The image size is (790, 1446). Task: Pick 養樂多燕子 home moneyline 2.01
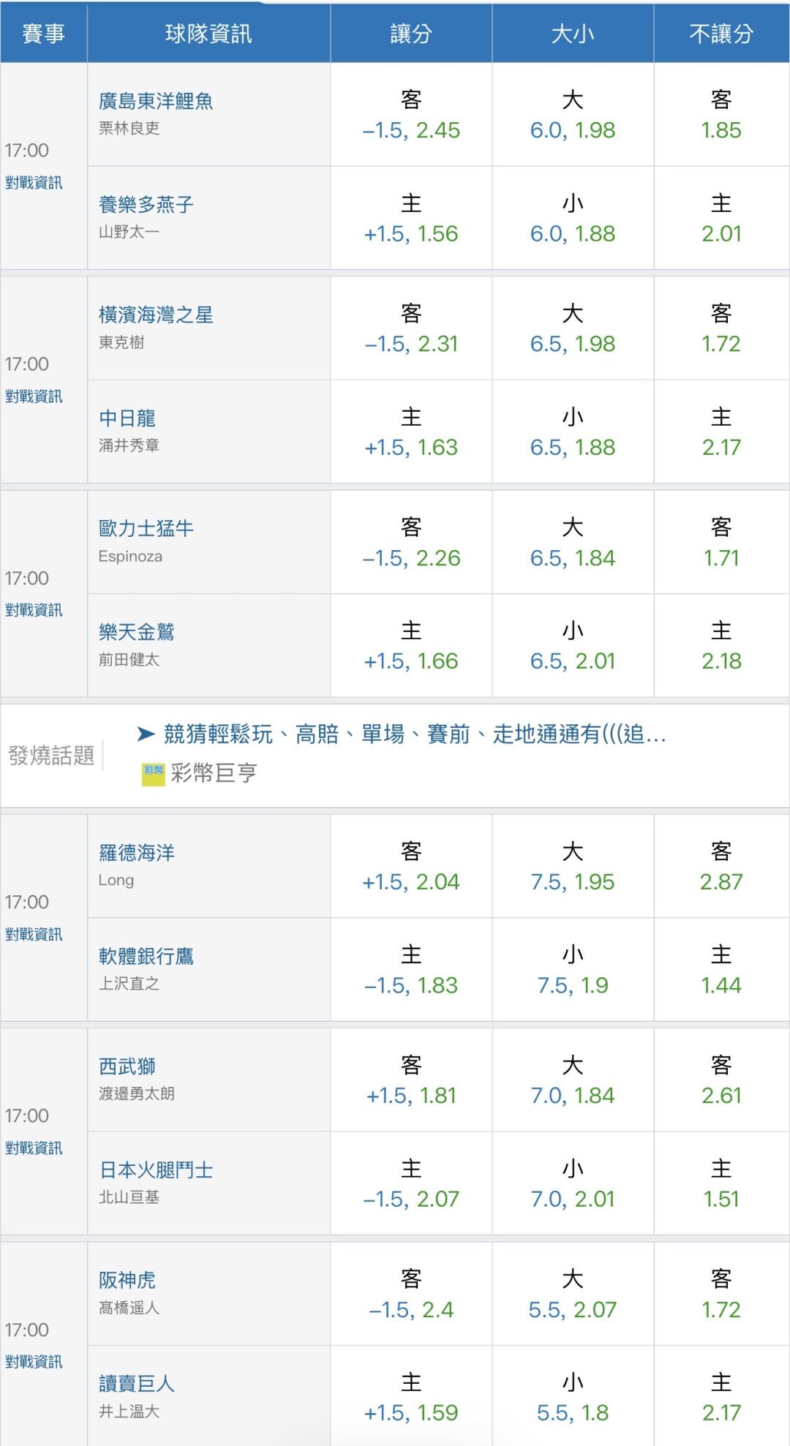[721, 218]
